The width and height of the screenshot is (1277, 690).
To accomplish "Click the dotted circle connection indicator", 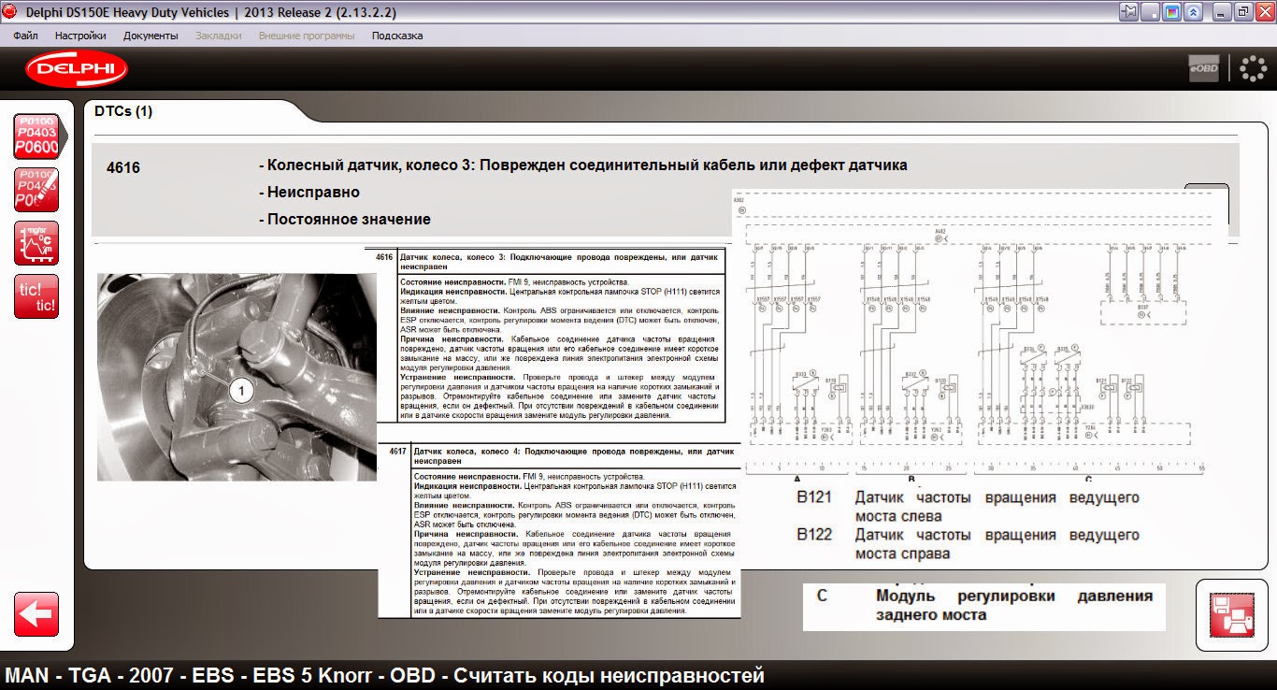I will pos(1252,68).
